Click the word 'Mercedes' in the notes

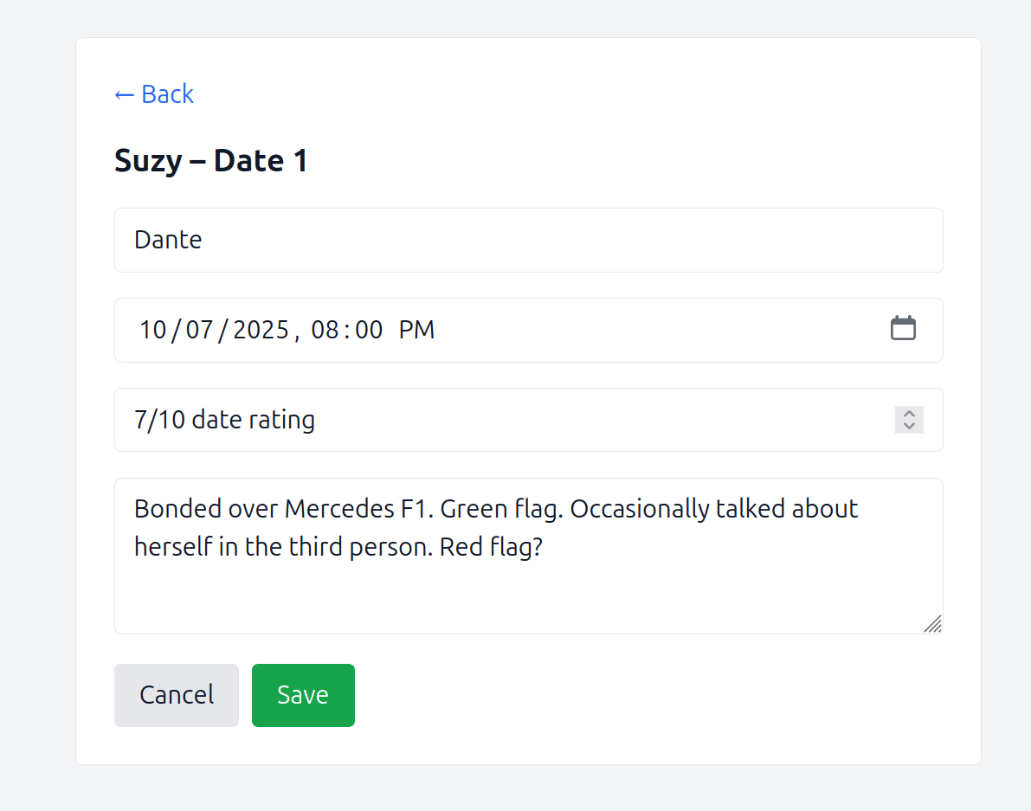(338, 508)
